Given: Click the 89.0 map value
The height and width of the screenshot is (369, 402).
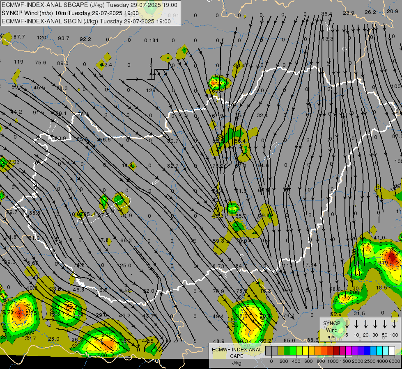Looking at the screenshot, I should pos(63,63).
